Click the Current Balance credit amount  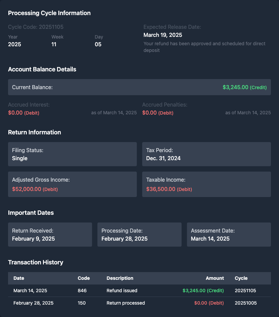pos(244,87)
